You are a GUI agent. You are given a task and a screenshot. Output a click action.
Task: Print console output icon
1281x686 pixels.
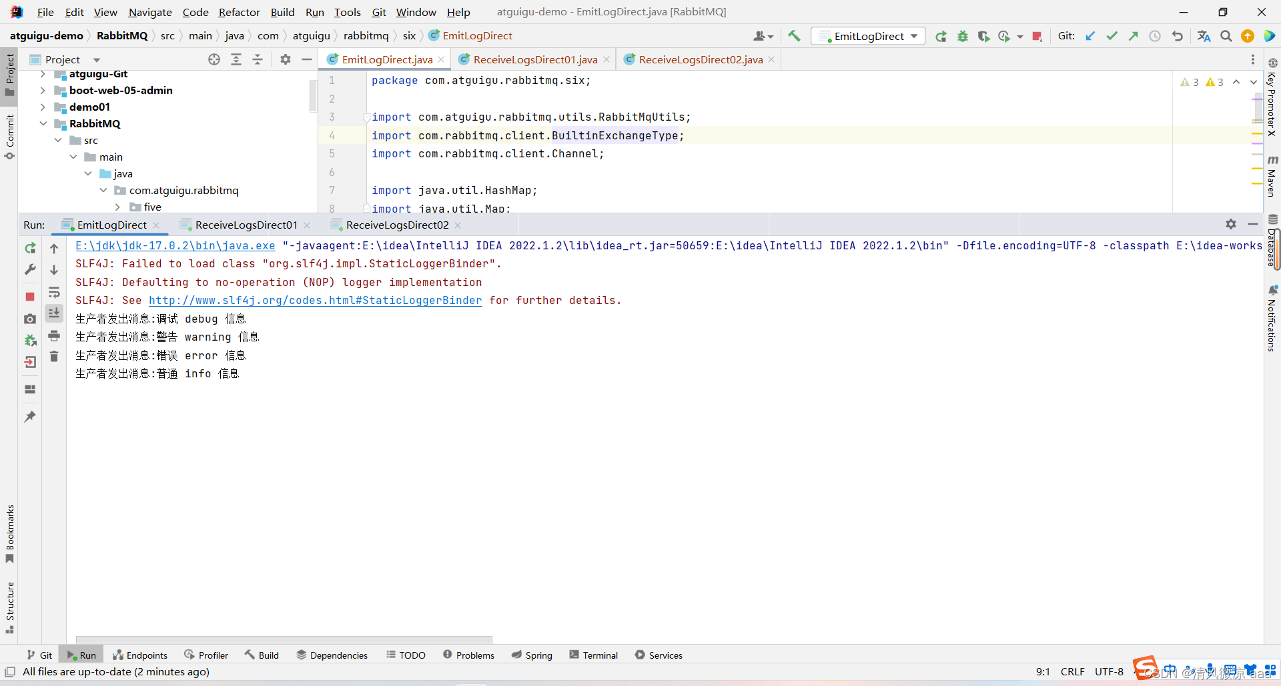[x=54, y=335]
